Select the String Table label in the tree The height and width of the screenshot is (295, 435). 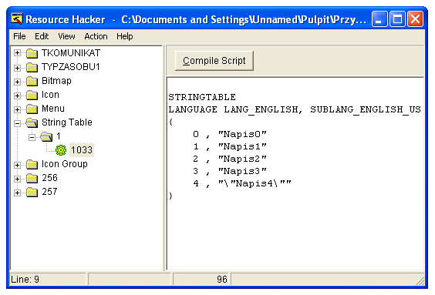[67, 122]
